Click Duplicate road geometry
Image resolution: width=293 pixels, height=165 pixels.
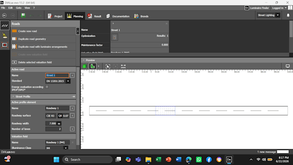tap(43, 39)
